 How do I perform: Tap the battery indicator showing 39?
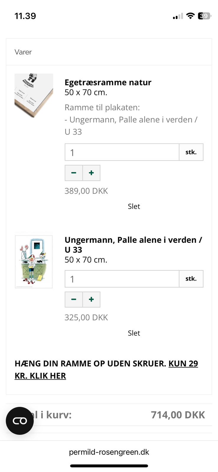[x=204, y=16]
